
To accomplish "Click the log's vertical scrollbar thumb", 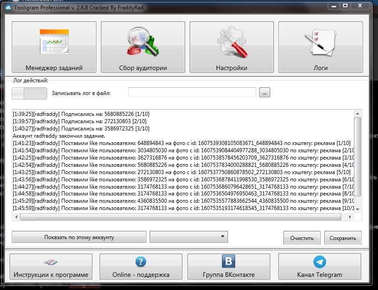I will click(358, 156).
